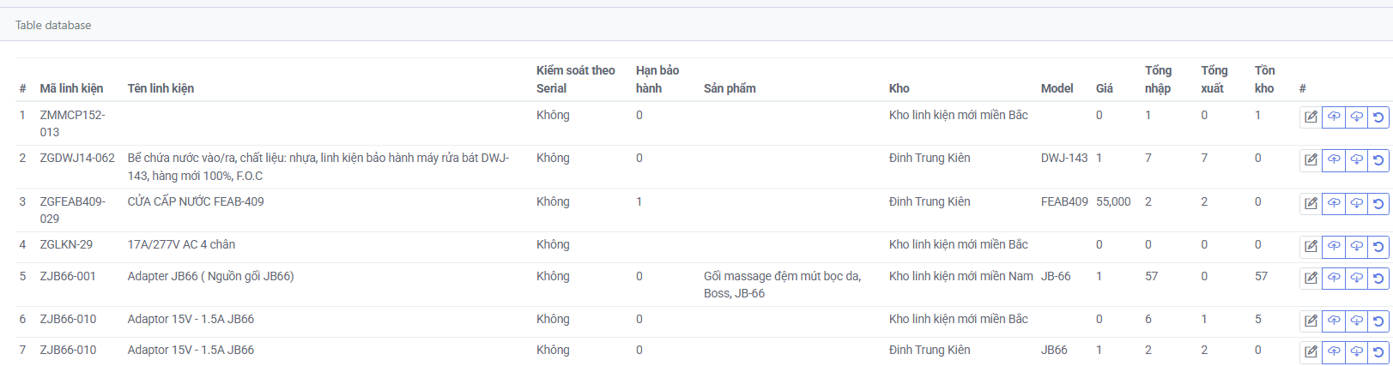The image size is (1393, 366).
Task: Click the undo arrow icon for ZGLKN-29 row
Action: (1378, 246)
